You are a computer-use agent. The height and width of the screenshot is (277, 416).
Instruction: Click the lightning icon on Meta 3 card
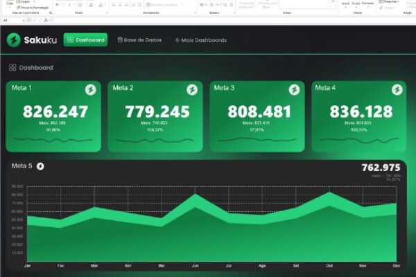click(x=294, y=89)
